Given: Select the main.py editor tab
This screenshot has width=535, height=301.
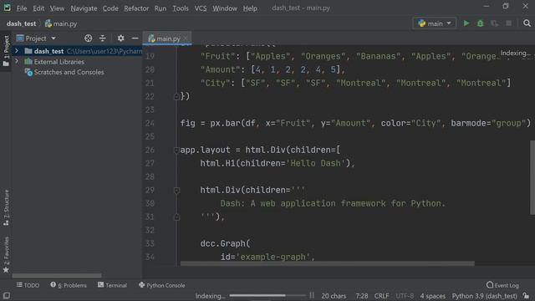Looking at the screenshot, I should (167, 38).
